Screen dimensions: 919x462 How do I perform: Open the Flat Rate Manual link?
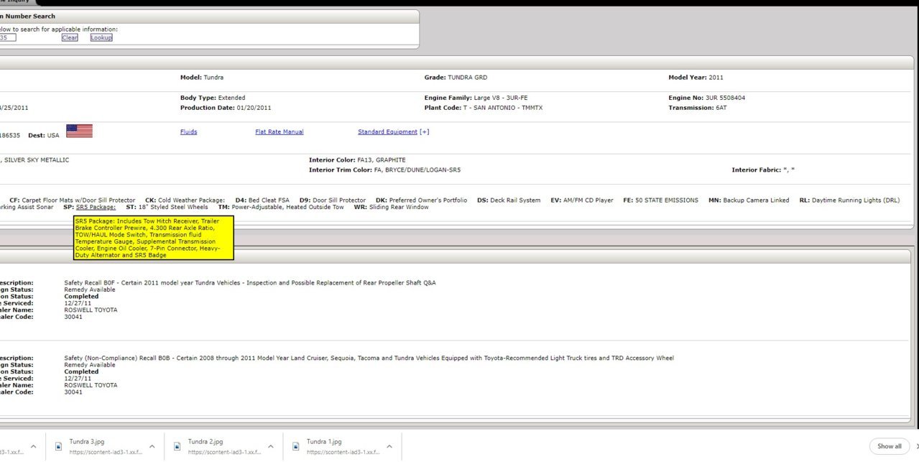click(x=280, y=132)
